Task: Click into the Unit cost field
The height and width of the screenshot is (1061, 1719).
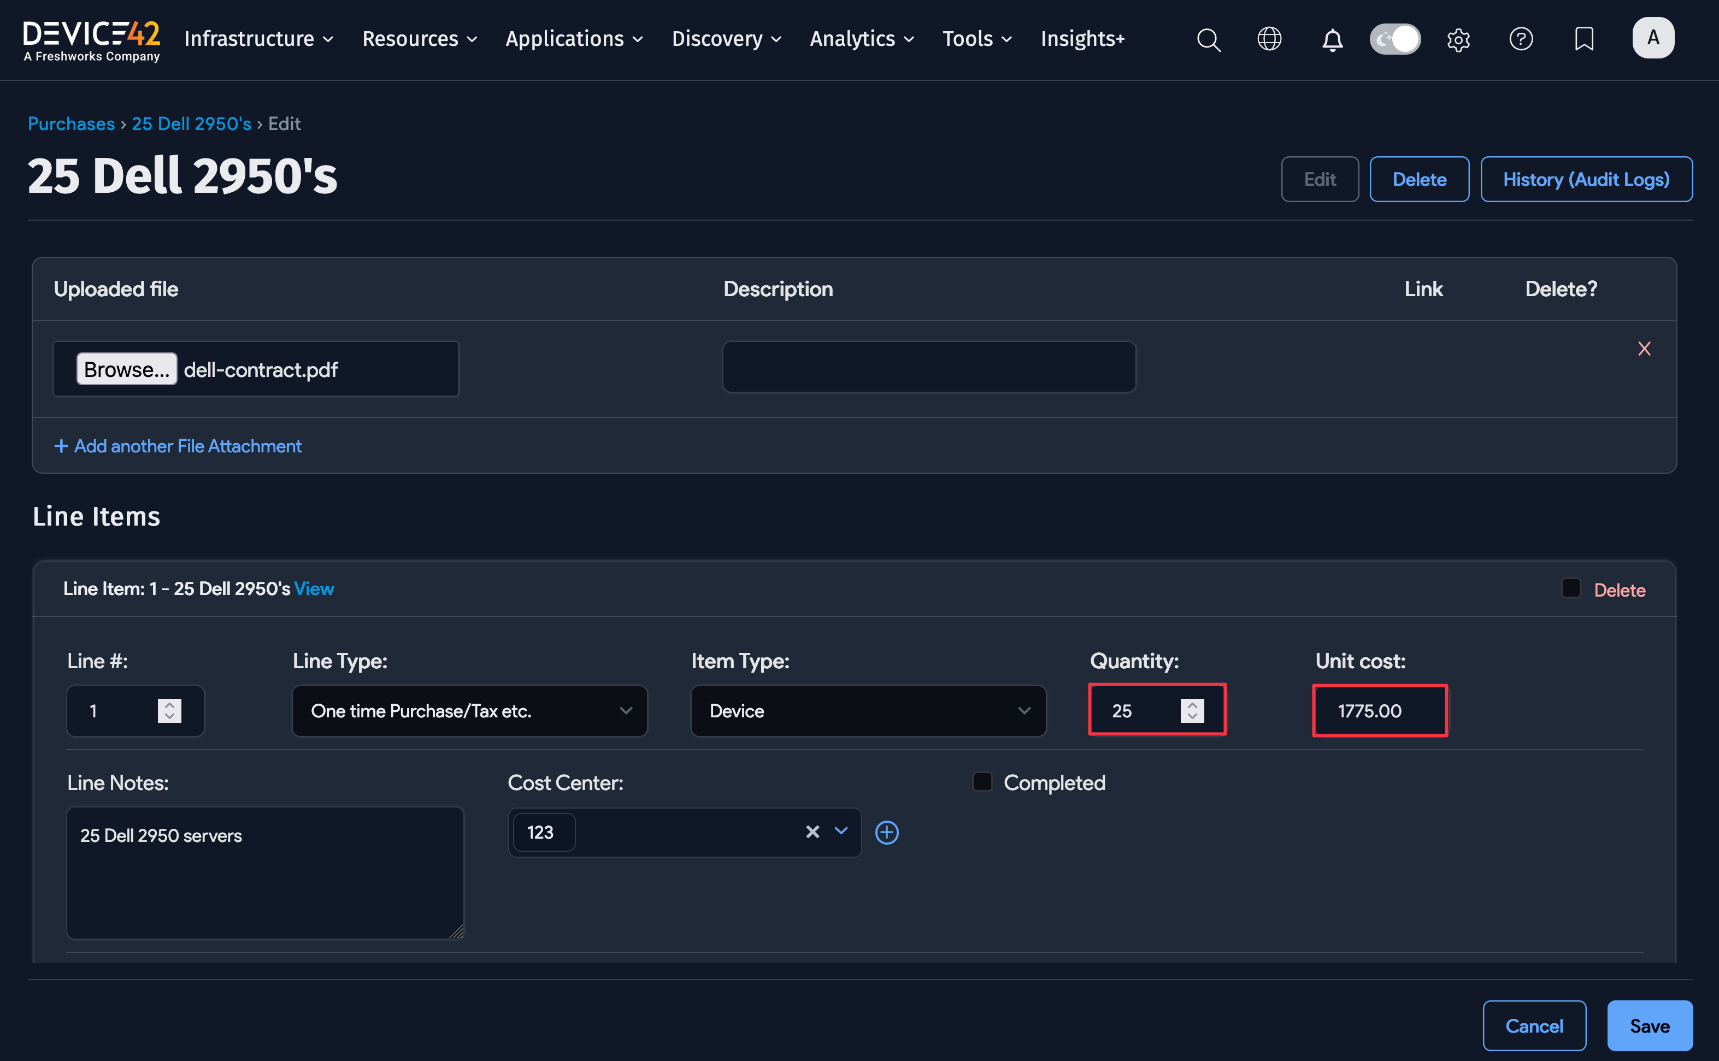Action: click(x=1380, y=711)
